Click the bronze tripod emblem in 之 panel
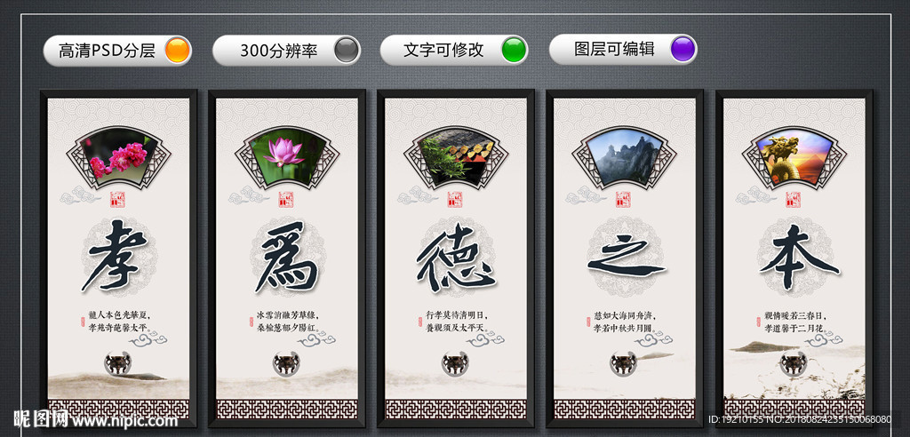The height and width of the screenshot is (437, 910). point(623,363)
